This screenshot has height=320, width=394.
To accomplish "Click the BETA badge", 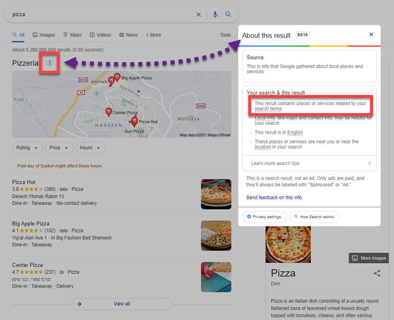I will pyautogui.click(x=303, y=35).
